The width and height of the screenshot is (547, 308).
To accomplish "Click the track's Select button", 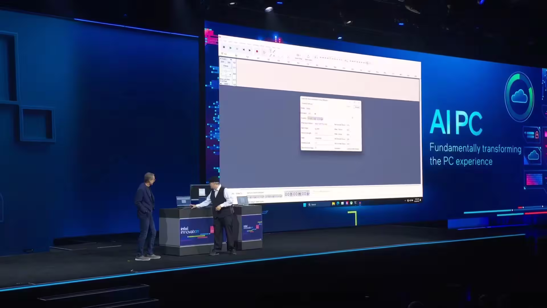I will (226, 84).
